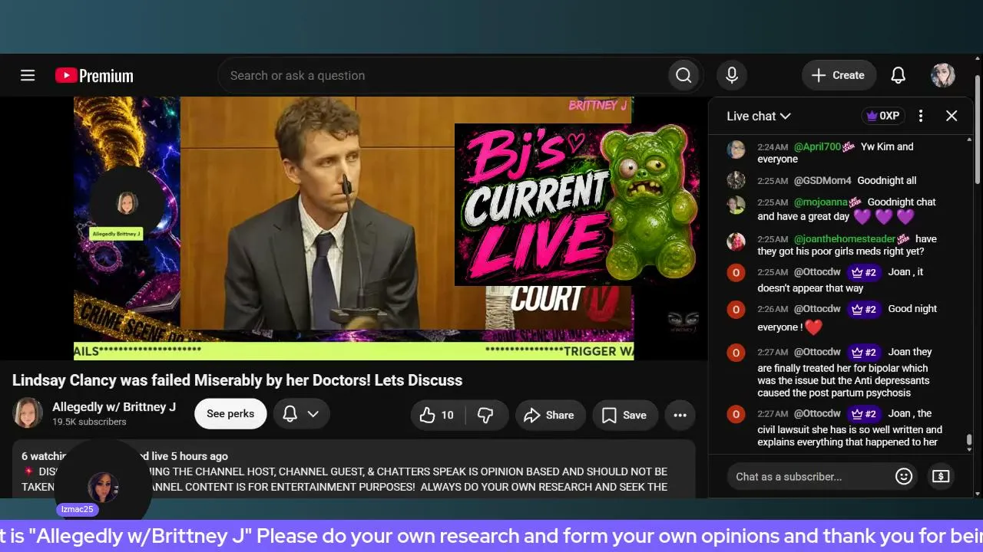Dislike the video with thumbs down

485,415
